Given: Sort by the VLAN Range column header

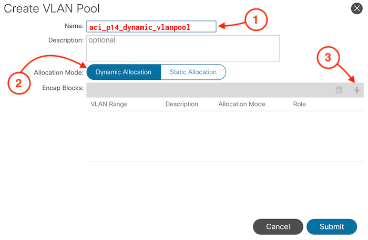Looking at the screenshot, I should (x=109, y=104).
